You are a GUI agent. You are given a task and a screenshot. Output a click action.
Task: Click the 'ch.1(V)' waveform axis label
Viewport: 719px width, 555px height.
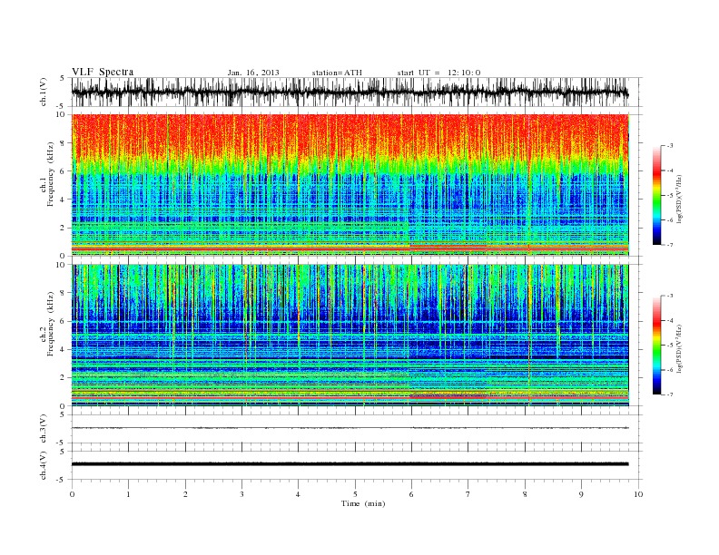(44, 92)
